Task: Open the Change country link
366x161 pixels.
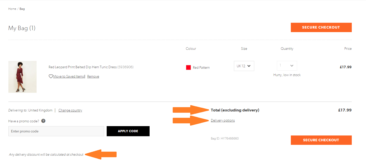Action: [x=70, y=110]
